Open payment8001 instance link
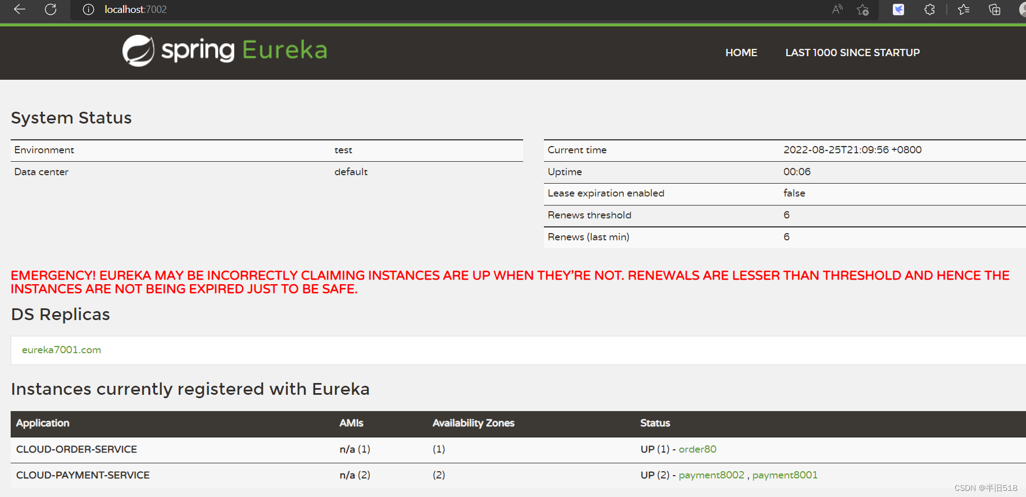The image size is (1026, 497). click(785, 475)
